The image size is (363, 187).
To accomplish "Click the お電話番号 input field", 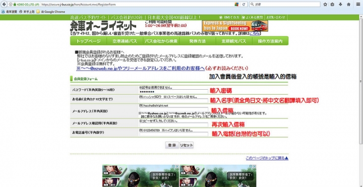I will [x=173, y=134].
